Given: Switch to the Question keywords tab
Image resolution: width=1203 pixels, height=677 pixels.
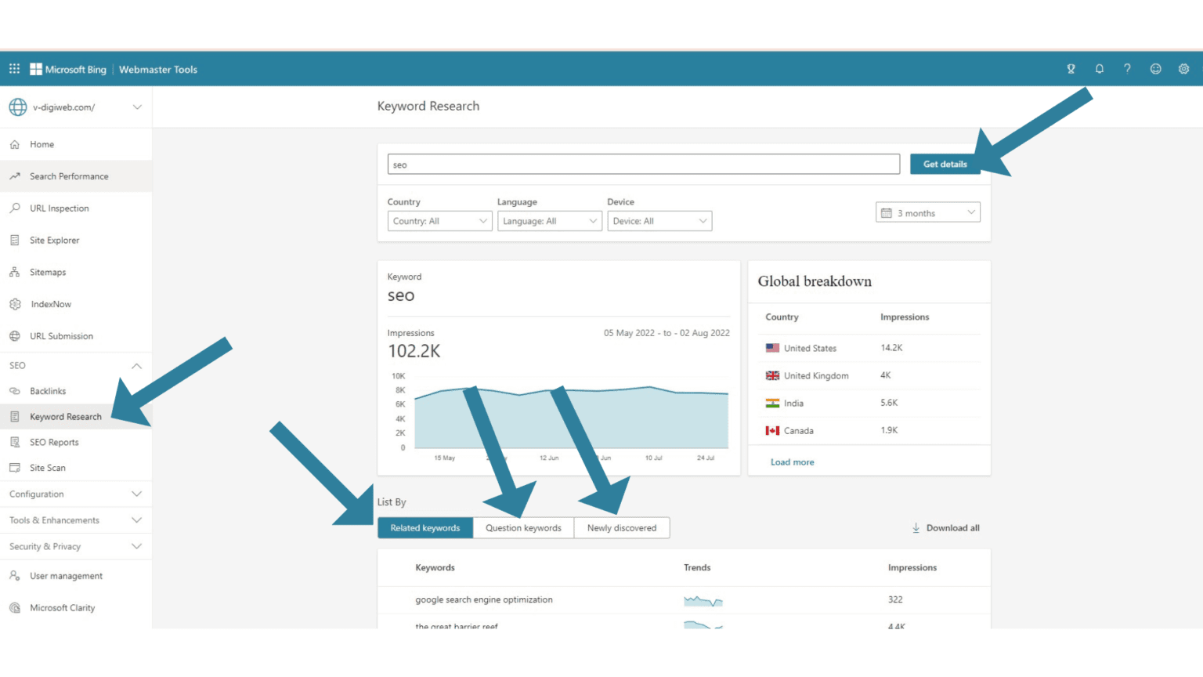Looking at the screenshot, I should (x=523, y=527).
